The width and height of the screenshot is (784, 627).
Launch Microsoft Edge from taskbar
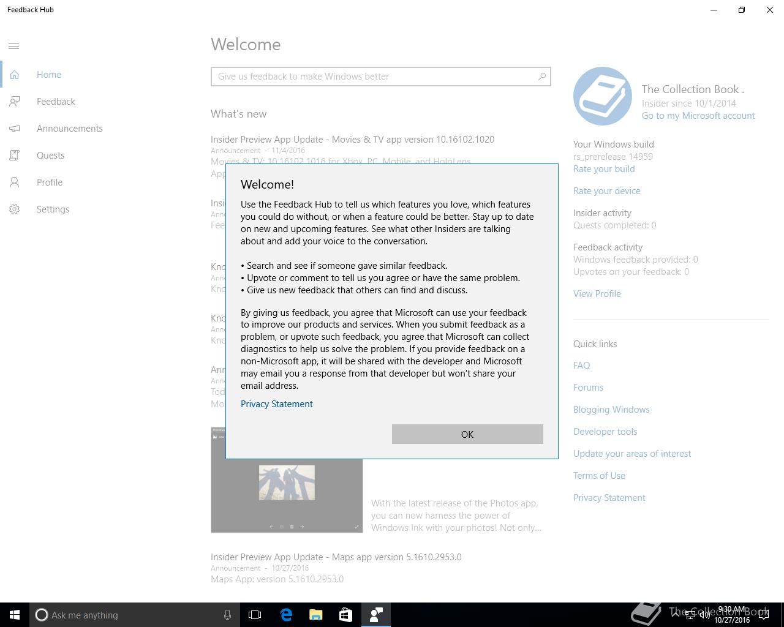pos(286,615)
